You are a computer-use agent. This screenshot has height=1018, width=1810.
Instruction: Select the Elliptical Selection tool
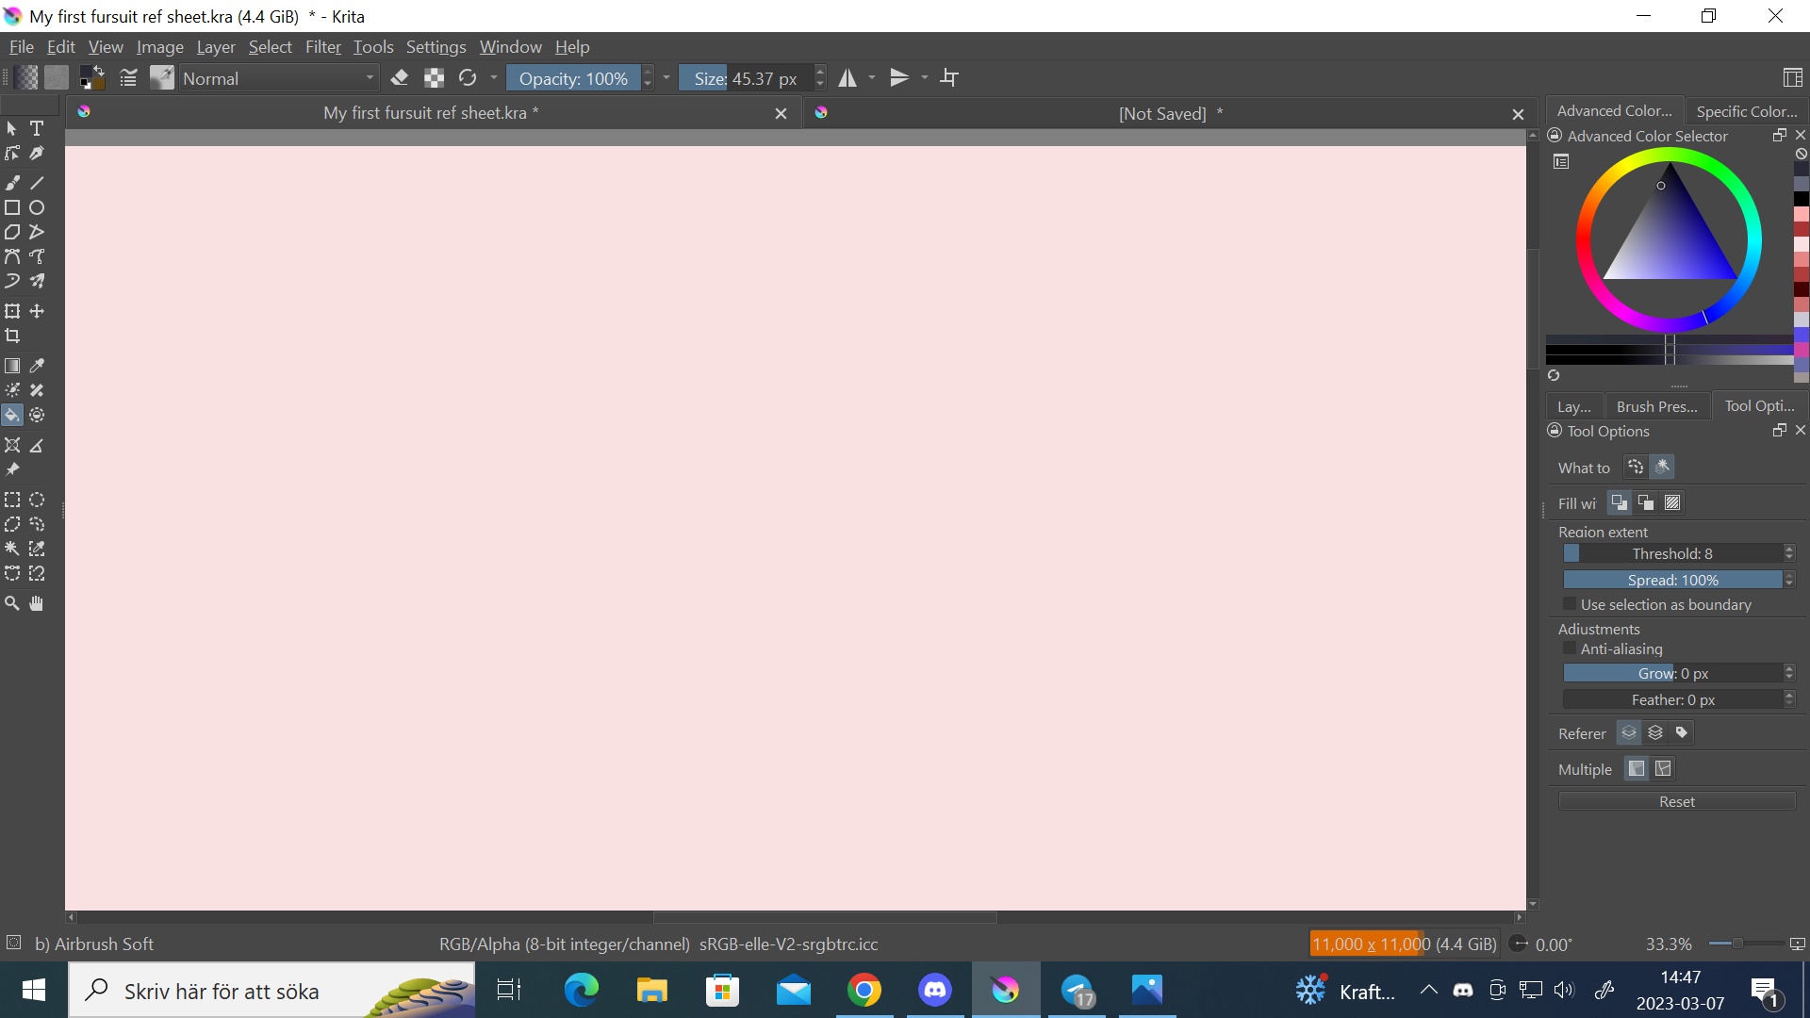(x=37, y=500)
